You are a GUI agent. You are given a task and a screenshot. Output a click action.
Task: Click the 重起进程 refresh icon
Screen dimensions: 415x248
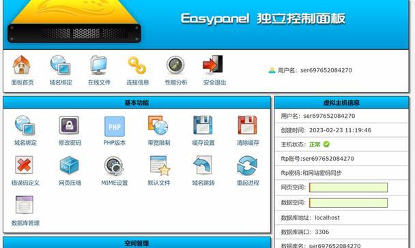click(x=247, y=166)
